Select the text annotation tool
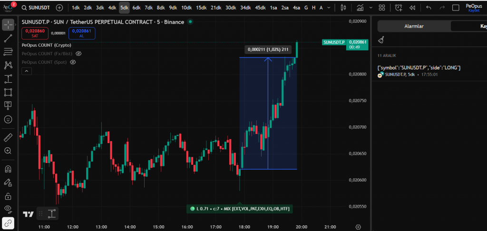The width and height of the screenshot is (487, 231). pos(8,105)
